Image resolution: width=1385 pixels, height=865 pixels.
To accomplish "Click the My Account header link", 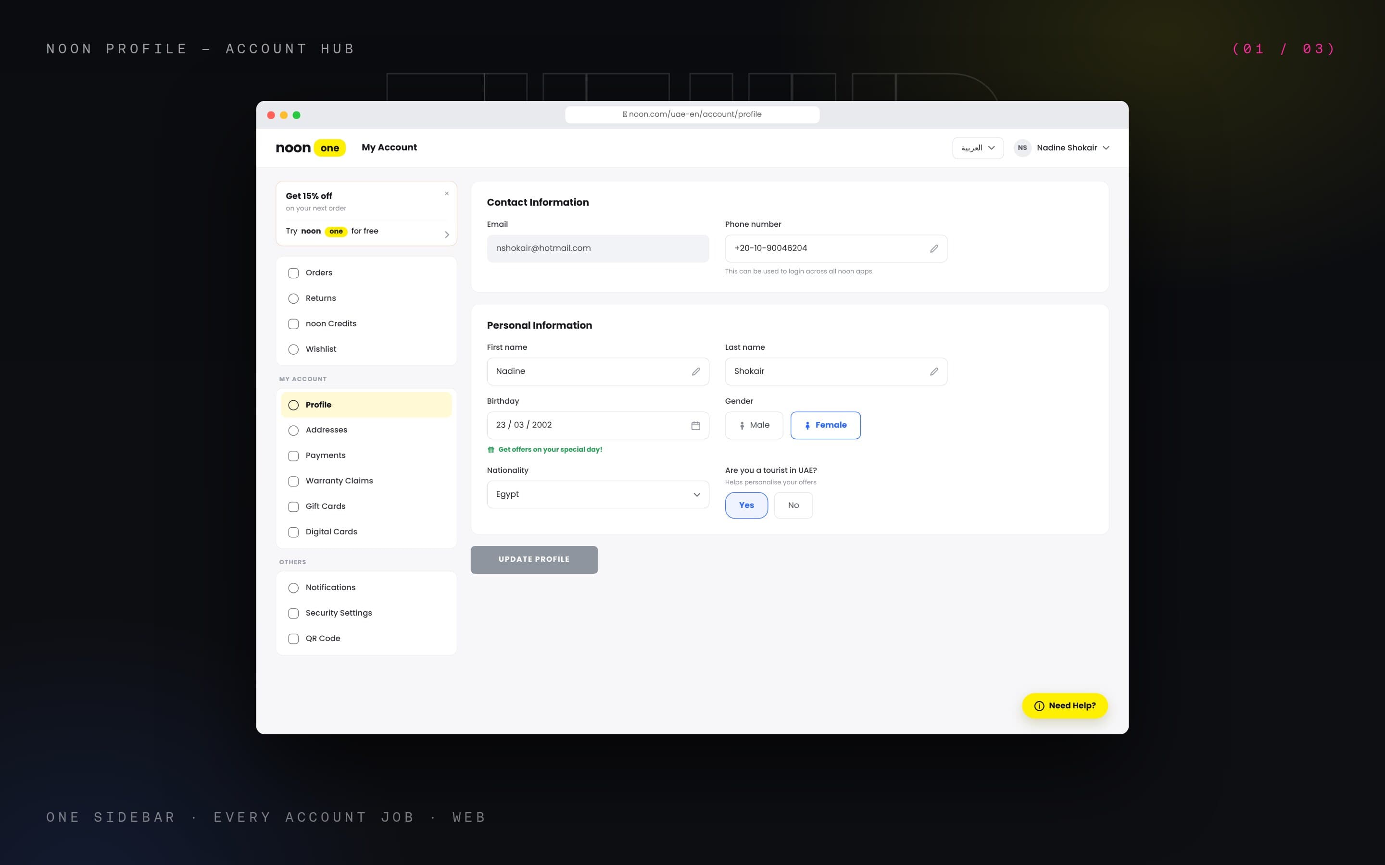I will coord(389,148).
